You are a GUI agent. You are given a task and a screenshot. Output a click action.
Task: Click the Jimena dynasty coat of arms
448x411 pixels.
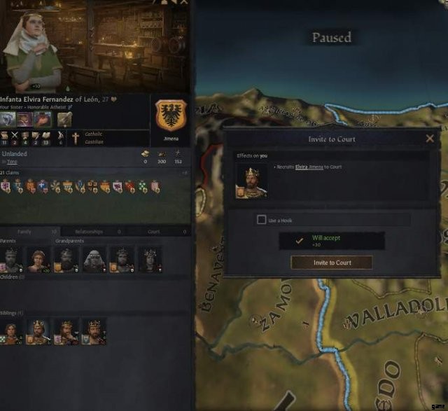click(x=171, y=116)
